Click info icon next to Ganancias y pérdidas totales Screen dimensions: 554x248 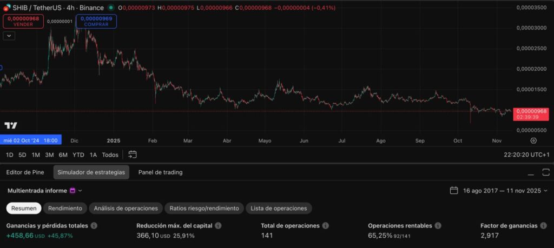coord(94,225)
